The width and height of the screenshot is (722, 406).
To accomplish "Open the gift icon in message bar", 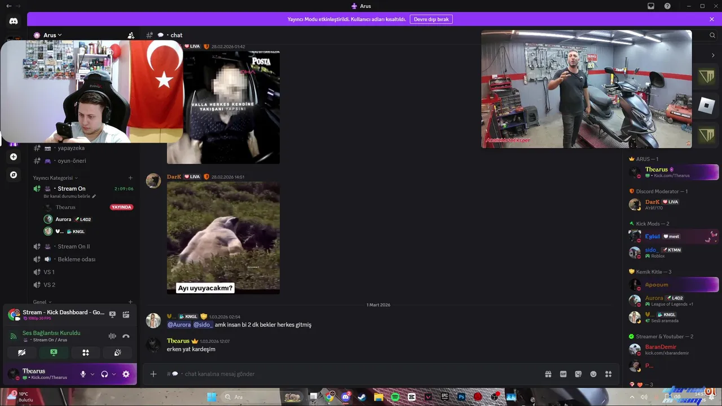I will click(x=548, y=374).
